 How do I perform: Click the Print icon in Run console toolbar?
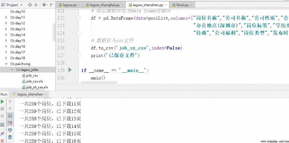coord(10,130)
